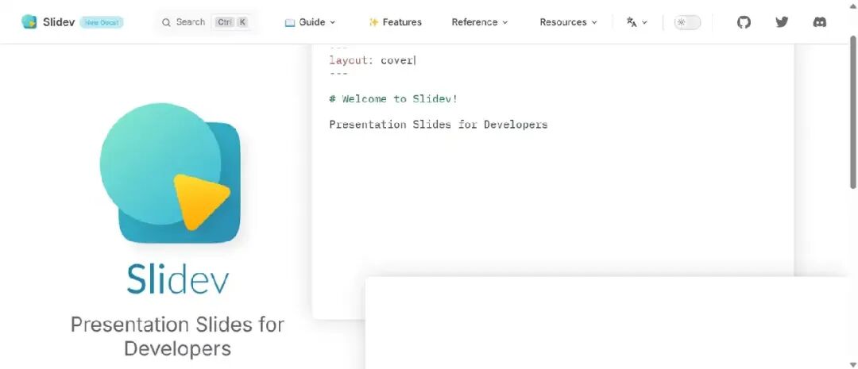Open the GitHub repository icon
The height and width of the screenshot is (369, 858).
[x=744, y=22]
